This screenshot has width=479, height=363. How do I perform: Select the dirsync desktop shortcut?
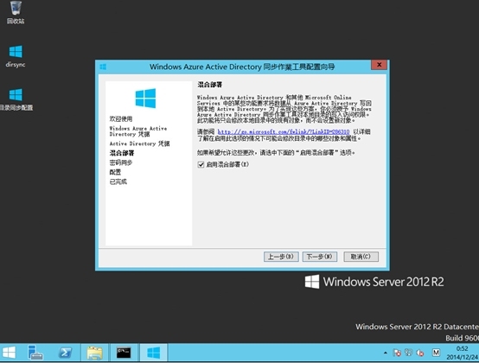(x=16, y=56)
